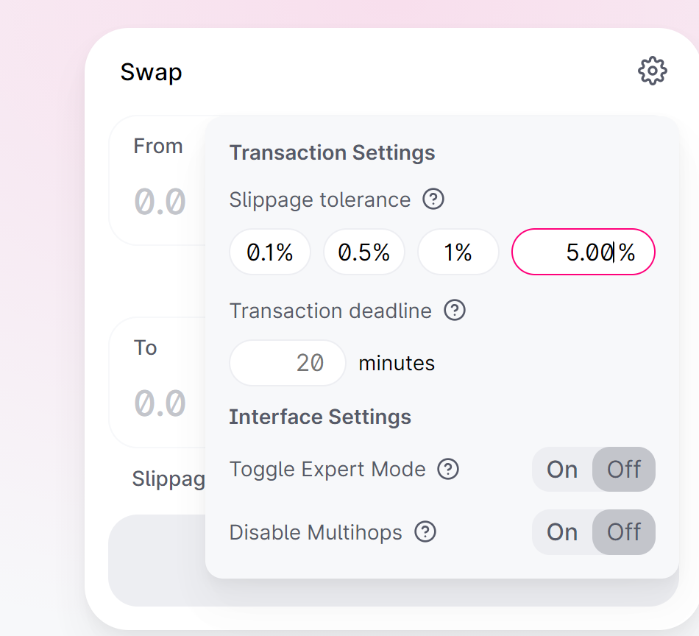Viewport: 699px width, 636px height.
Task: Click the Interface Settings heading
Action: pos(320,417)
